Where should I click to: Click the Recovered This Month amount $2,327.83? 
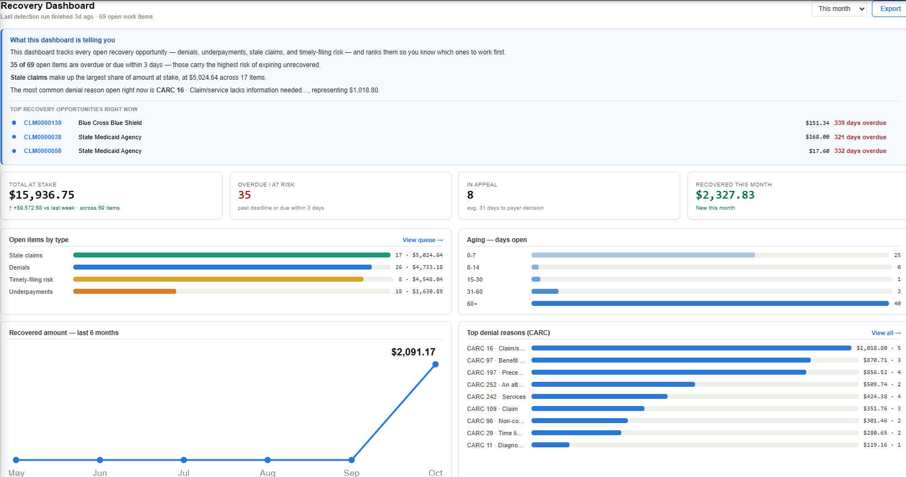point(725,195)
